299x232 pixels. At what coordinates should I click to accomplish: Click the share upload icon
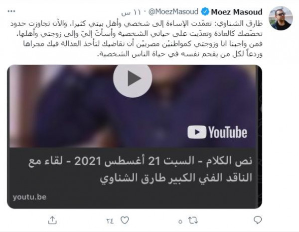coord(52,220)
